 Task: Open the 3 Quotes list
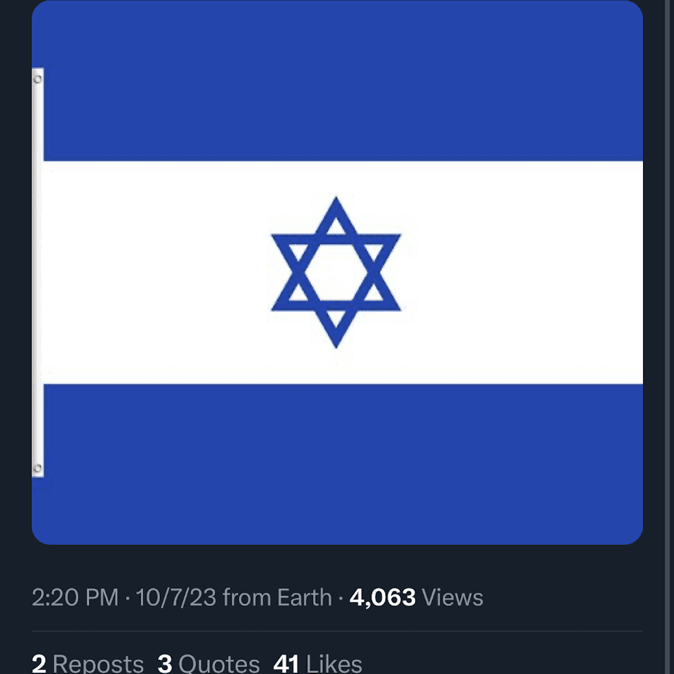[x=208, y=663]
